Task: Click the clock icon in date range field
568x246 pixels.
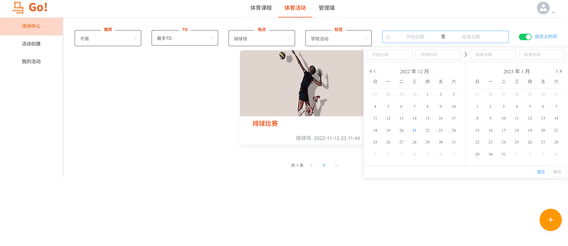Action: pyautogui.click(x=388, y=37)
